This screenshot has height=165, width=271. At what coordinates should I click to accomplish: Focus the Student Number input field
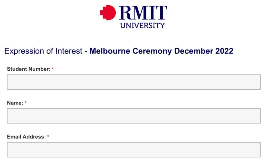pos(134,82)
